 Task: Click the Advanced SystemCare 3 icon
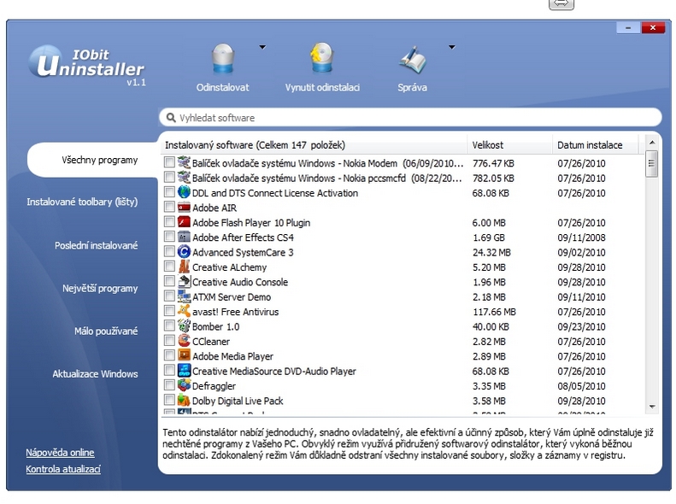click(x=184, y=251)
